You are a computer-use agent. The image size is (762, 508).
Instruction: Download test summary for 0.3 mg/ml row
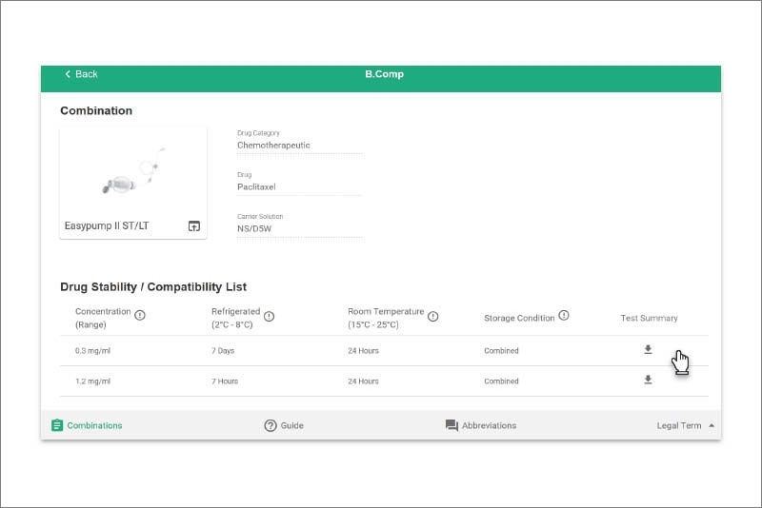pos(648,349)
